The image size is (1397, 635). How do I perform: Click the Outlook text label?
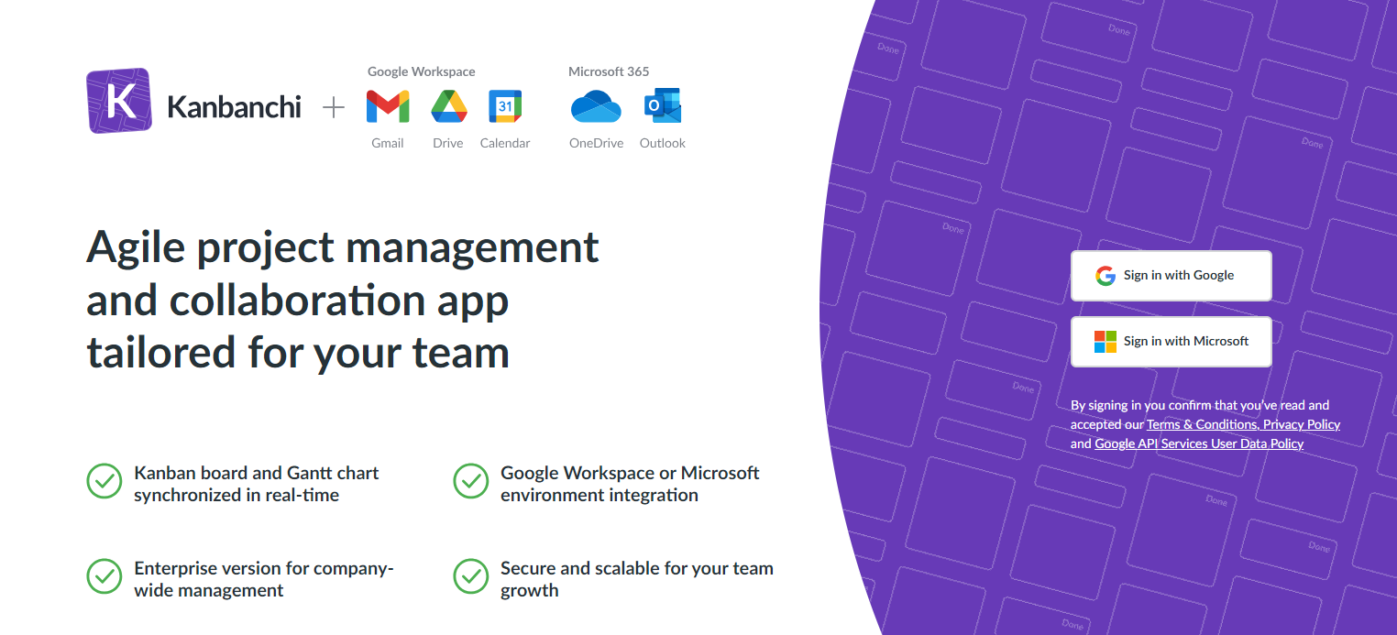663,143
